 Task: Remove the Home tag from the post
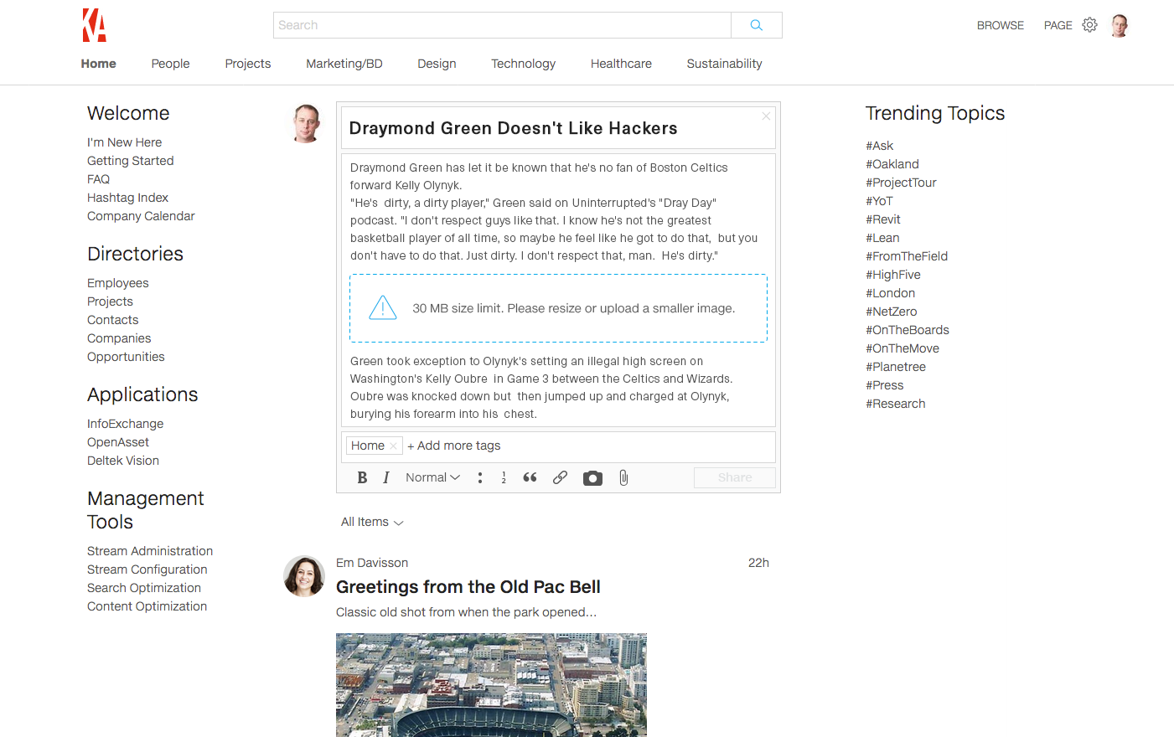point(393,446)
